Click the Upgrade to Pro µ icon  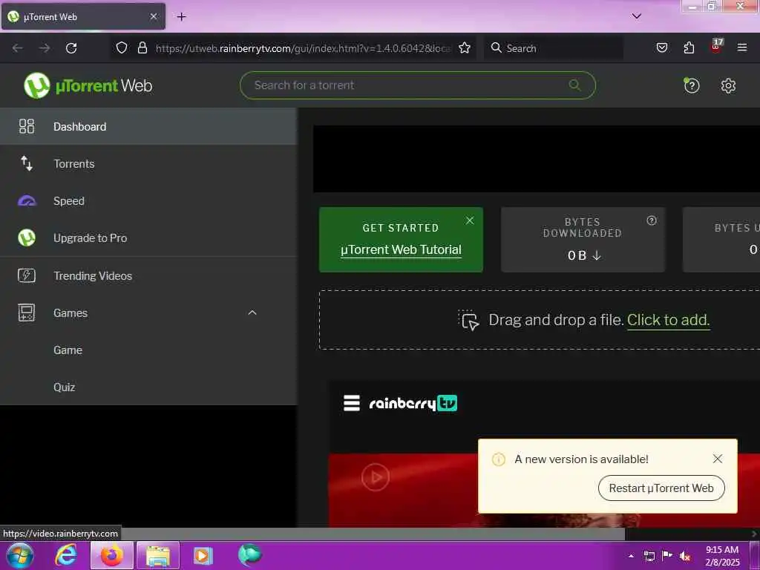(x=27, y=238)
